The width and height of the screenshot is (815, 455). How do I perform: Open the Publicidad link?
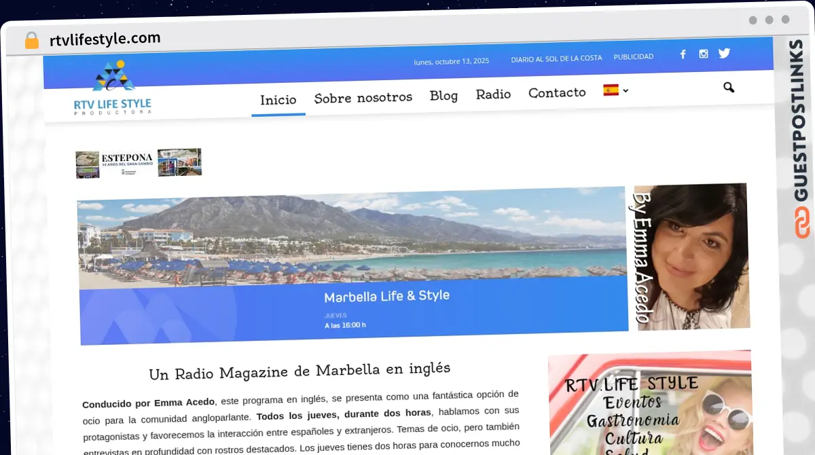tap(633, 57)
